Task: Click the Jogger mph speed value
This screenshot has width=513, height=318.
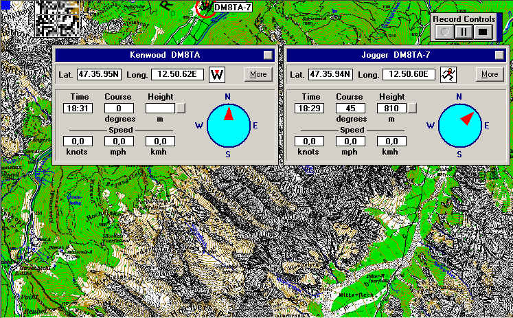Action: pos(350,141)
